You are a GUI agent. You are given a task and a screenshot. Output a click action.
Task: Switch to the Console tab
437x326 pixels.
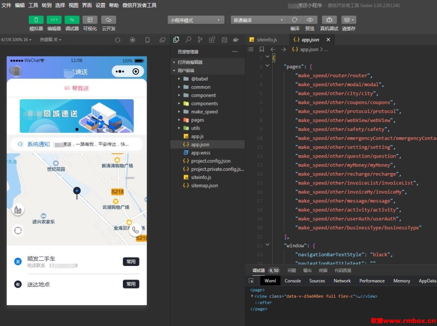pyautogui.click(x=293, y=281)
